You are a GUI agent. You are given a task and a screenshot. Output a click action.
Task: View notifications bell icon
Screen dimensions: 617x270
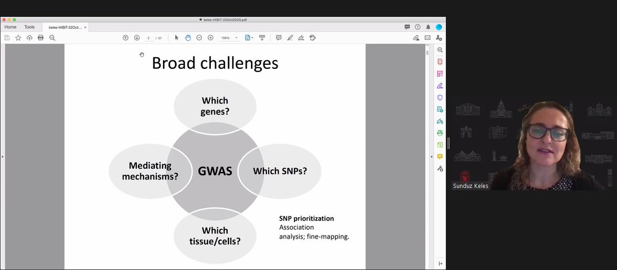click(428, 27)
